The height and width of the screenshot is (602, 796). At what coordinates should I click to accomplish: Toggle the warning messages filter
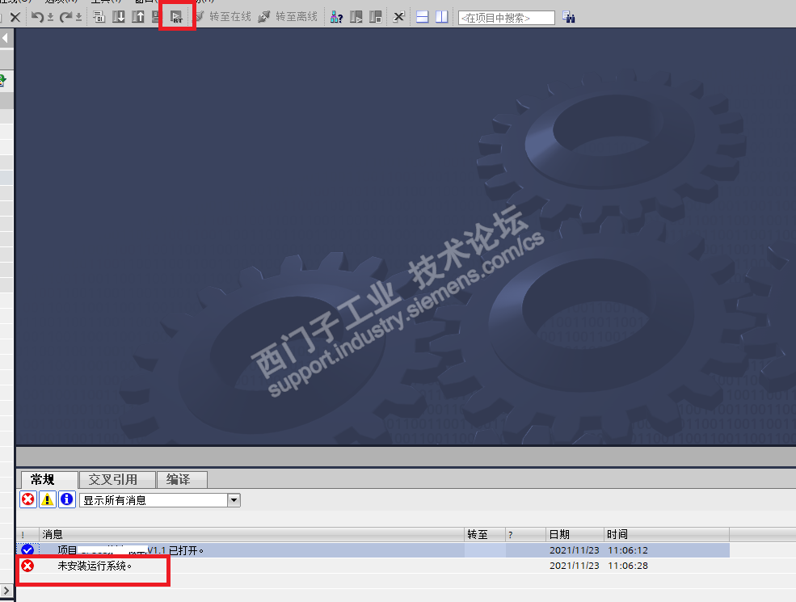coord(47,499)
